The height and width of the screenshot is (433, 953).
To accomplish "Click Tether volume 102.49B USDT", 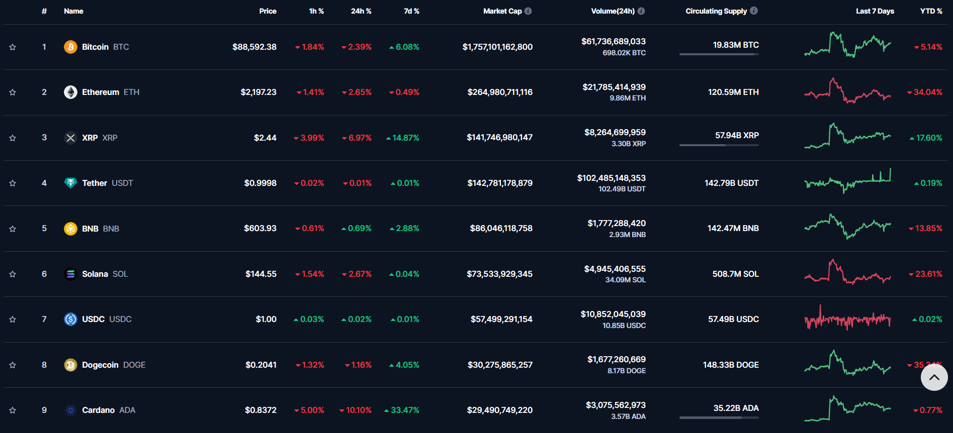I will click(622, 189).
